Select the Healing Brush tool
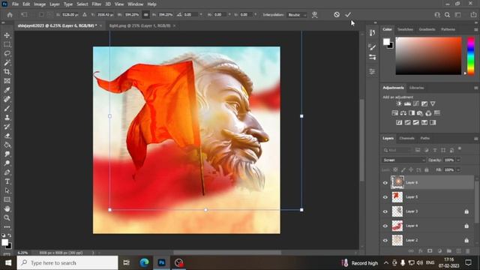Image resolution: width=480 pixels, height=270 pixels. [x=7, y=99]
